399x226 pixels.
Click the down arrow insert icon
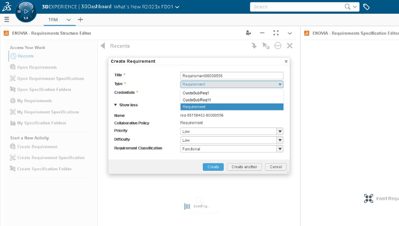254,46
